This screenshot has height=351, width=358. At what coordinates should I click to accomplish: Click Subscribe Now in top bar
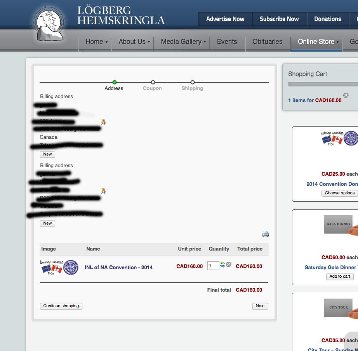pyautogui.click(x=279, y=19)
